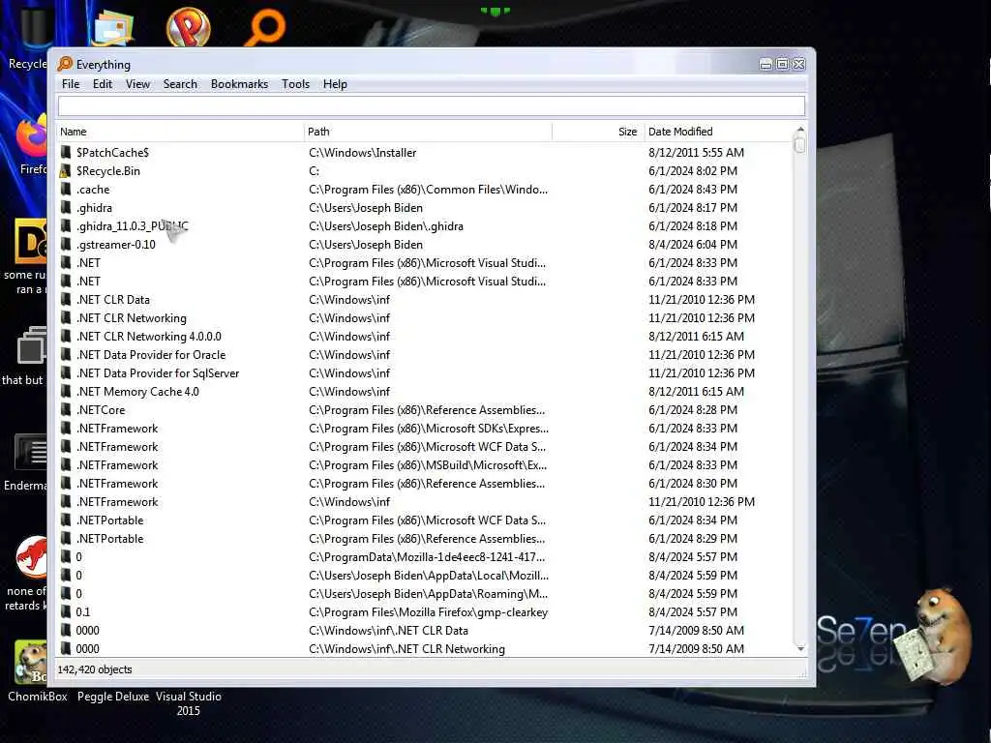Select .NET Data Provider for Oracle entry

[x=150, y=354]
